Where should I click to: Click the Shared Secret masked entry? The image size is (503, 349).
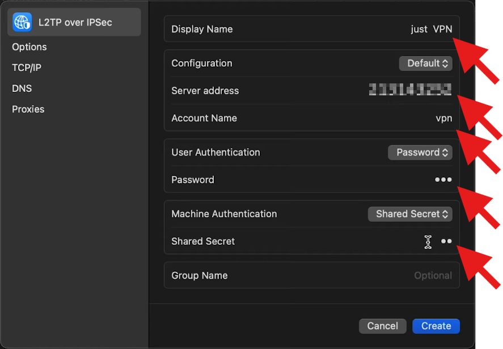[x=446, y=241]
